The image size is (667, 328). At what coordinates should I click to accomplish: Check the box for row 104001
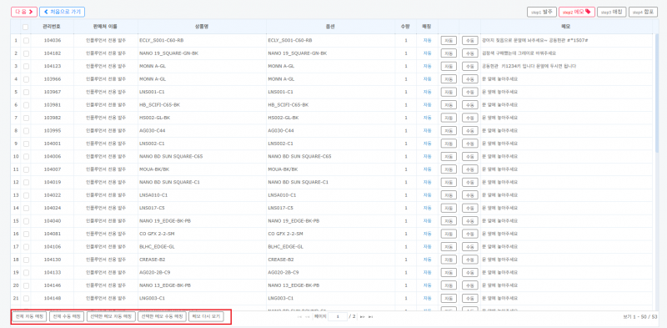[27, 144]
